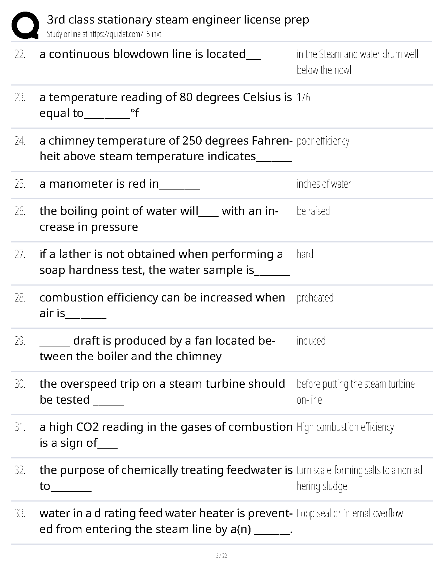Click the answer '176' for question 23
This screenshot has height=574, width=443.
point(303,97)
